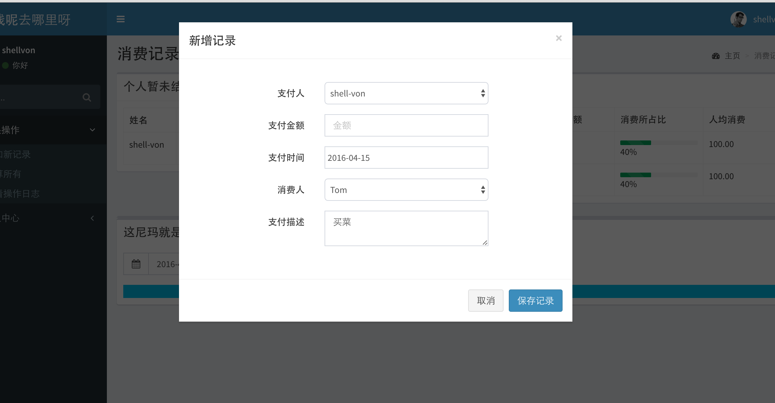
Task: Open the 支付人 dropdown showing shell-von
Action: [x=406, y=94]
